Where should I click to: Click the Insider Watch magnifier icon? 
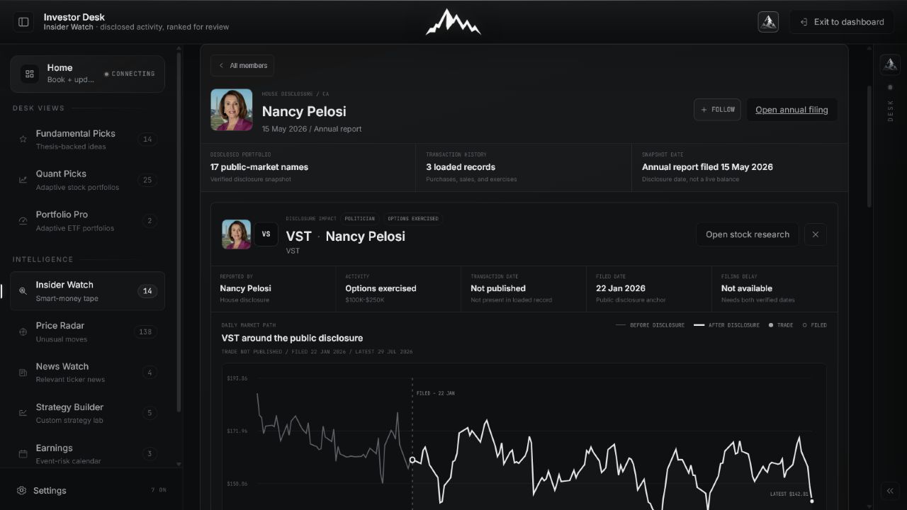pyautogui.click(x=23, y=291)
